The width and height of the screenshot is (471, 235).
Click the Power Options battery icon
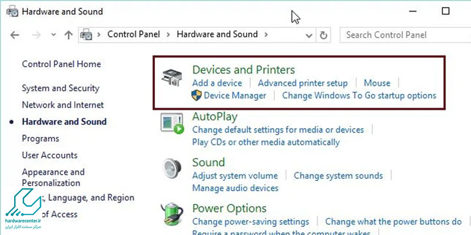point(171,215)
